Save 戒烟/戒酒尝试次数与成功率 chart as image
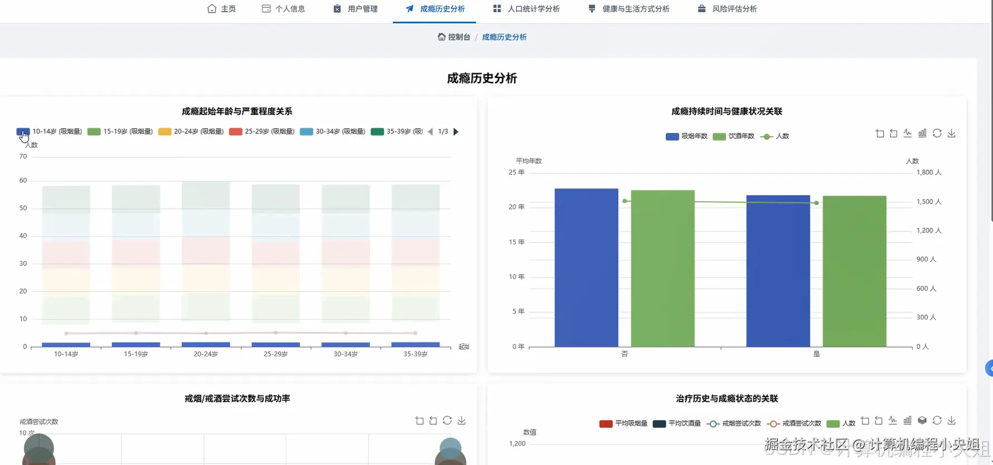The height and width of the screenshot is (465, 993). pos(462,420)
